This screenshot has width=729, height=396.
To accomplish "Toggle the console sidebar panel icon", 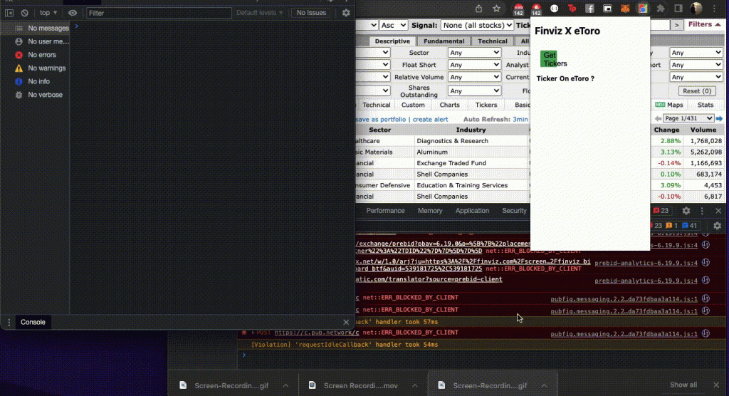I will tap(9, 13).
